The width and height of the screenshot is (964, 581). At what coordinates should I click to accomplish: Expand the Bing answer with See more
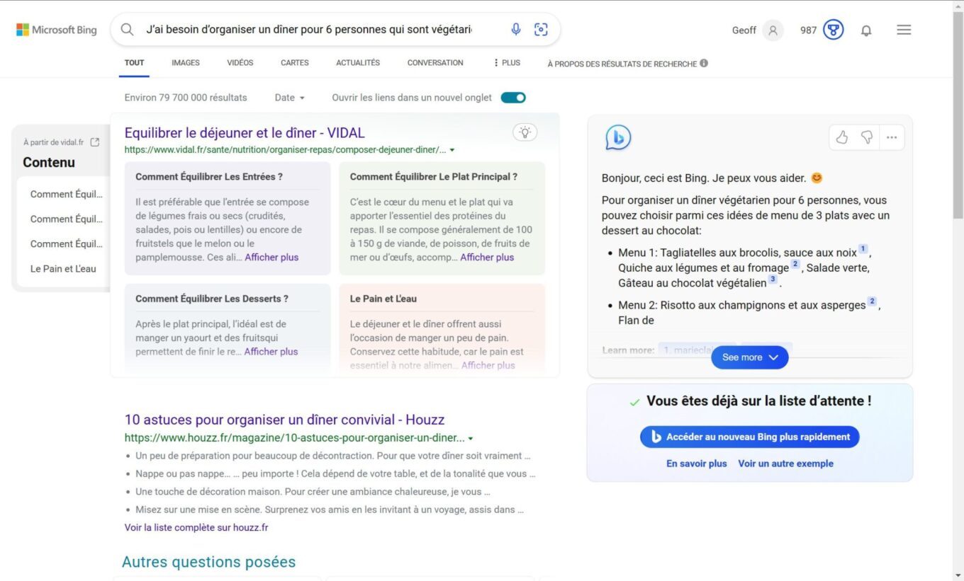[750, 357]
